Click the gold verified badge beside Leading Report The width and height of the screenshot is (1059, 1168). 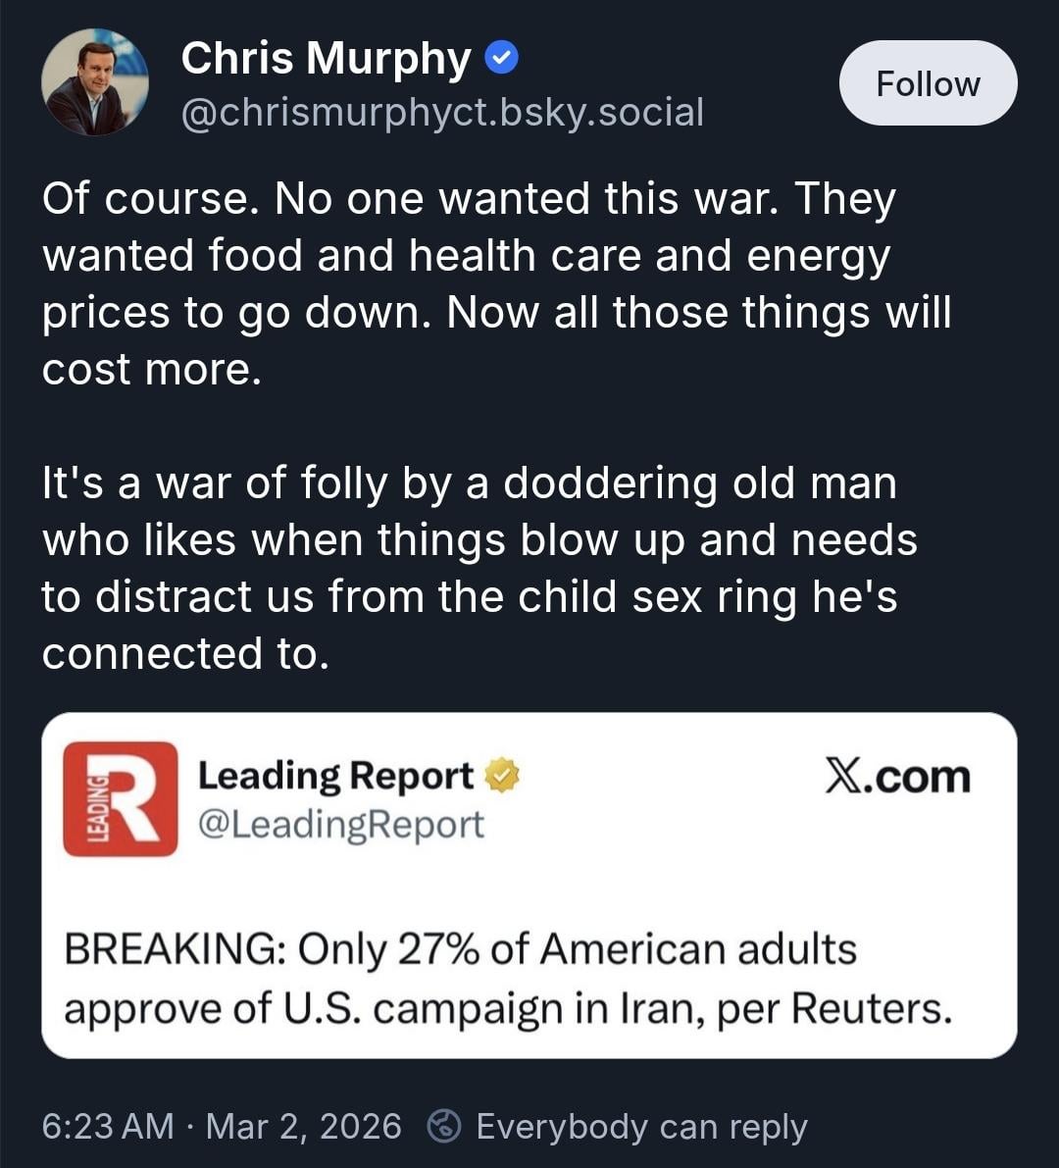tap(504, 777)
